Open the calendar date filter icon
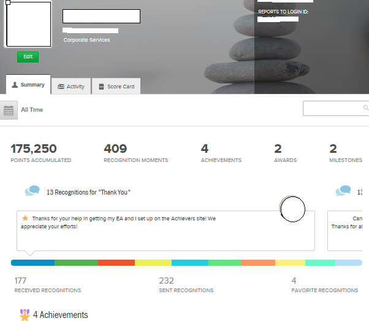369x321 pixels. (x=9, y=110)
